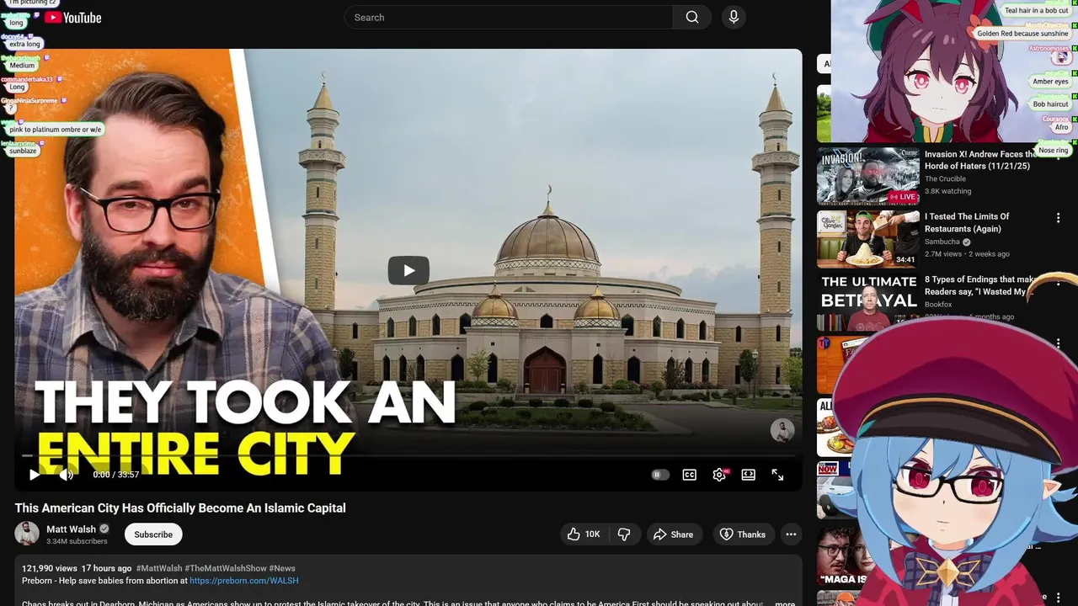The width and height of the screenshot is (1078, 606).
Task: Click the 'Afro' chat bubble
Action: (1061, 127)
